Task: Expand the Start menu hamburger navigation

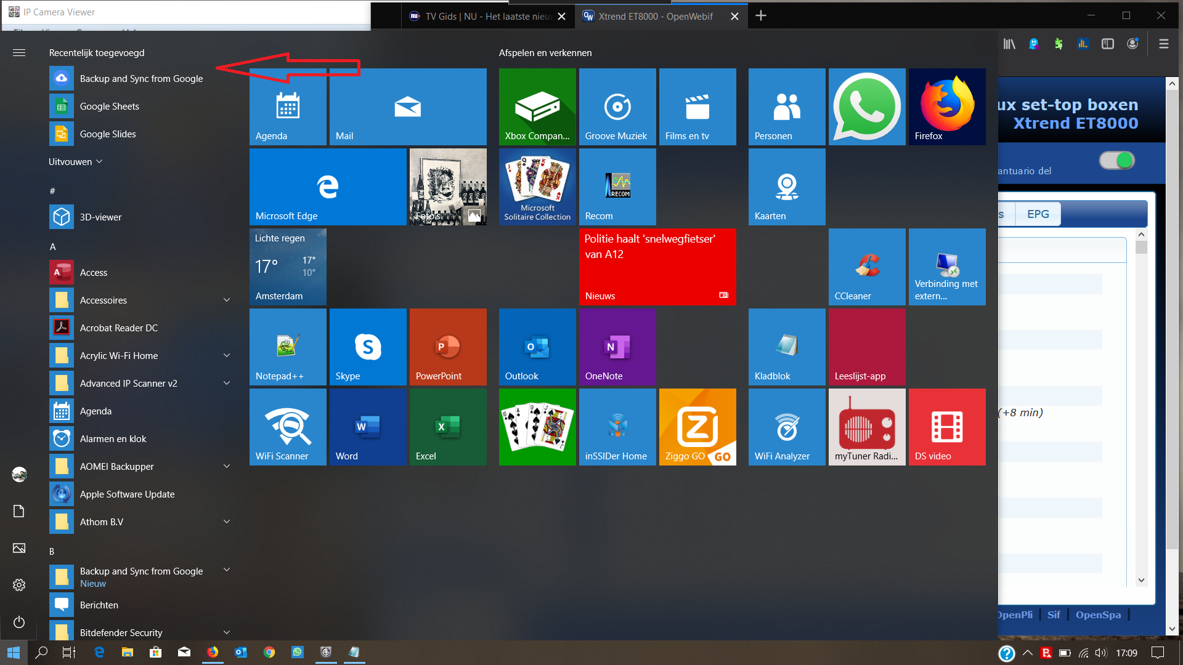Action: tap(19, 53)
